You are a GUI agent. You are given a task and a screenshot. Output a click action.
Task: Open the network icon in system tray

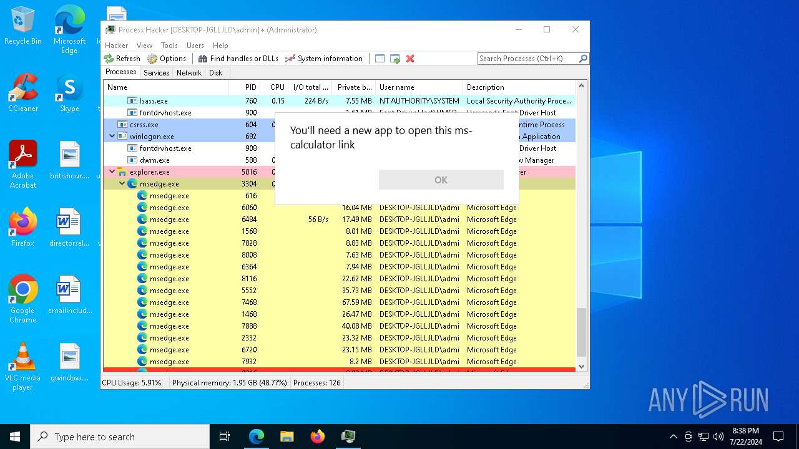click(703, 437)
